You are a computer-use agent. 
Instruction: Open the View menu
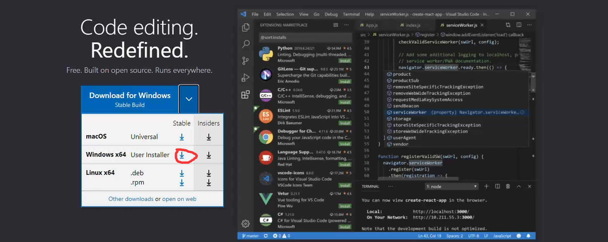click(304, 14)
